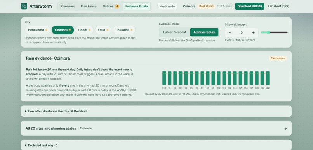The height and width of the screenshot is (150, 313).
Task: Switch to the Plan & map tab
Action: [89, 6]
